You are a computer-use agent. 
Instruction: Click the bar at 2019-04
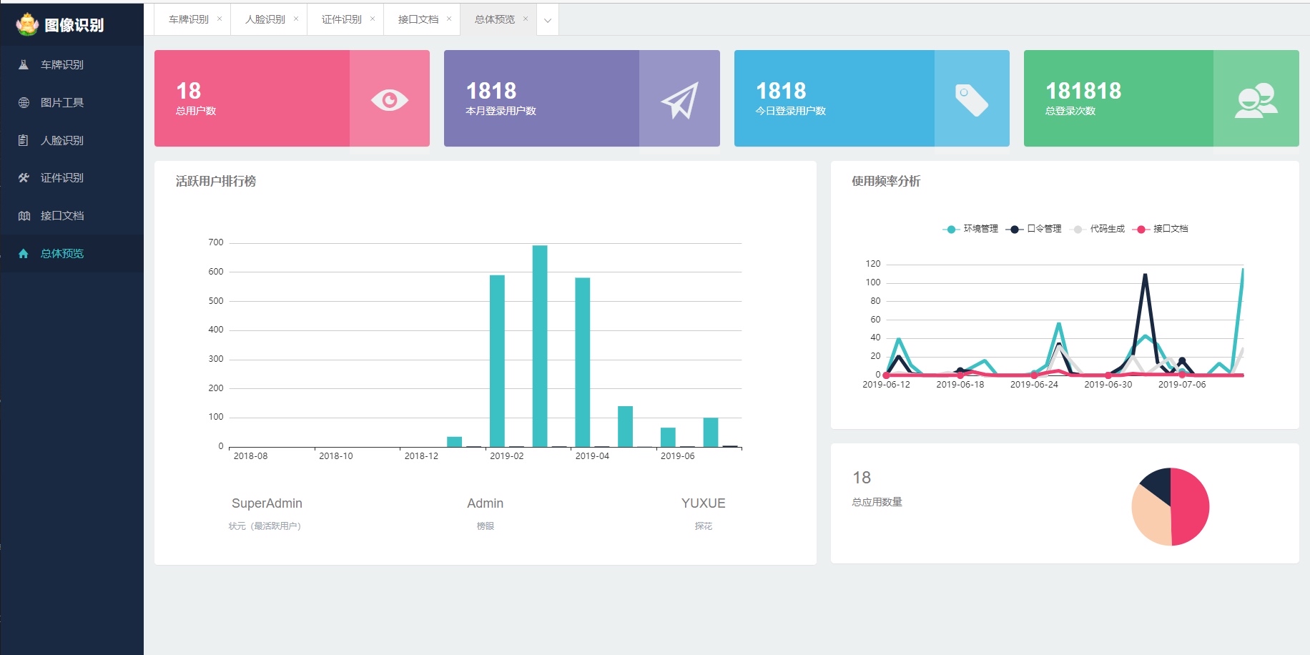pos(583,362)
